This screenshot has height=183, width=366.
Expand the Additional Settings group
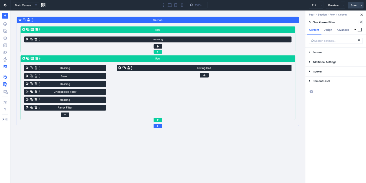pos(336,62)
